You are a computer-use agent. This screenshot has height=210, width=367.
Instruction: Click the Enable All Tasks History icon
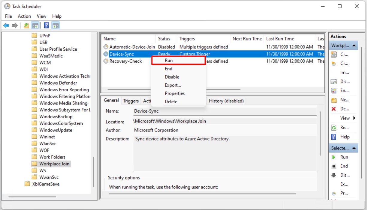[x=334, y=90]
